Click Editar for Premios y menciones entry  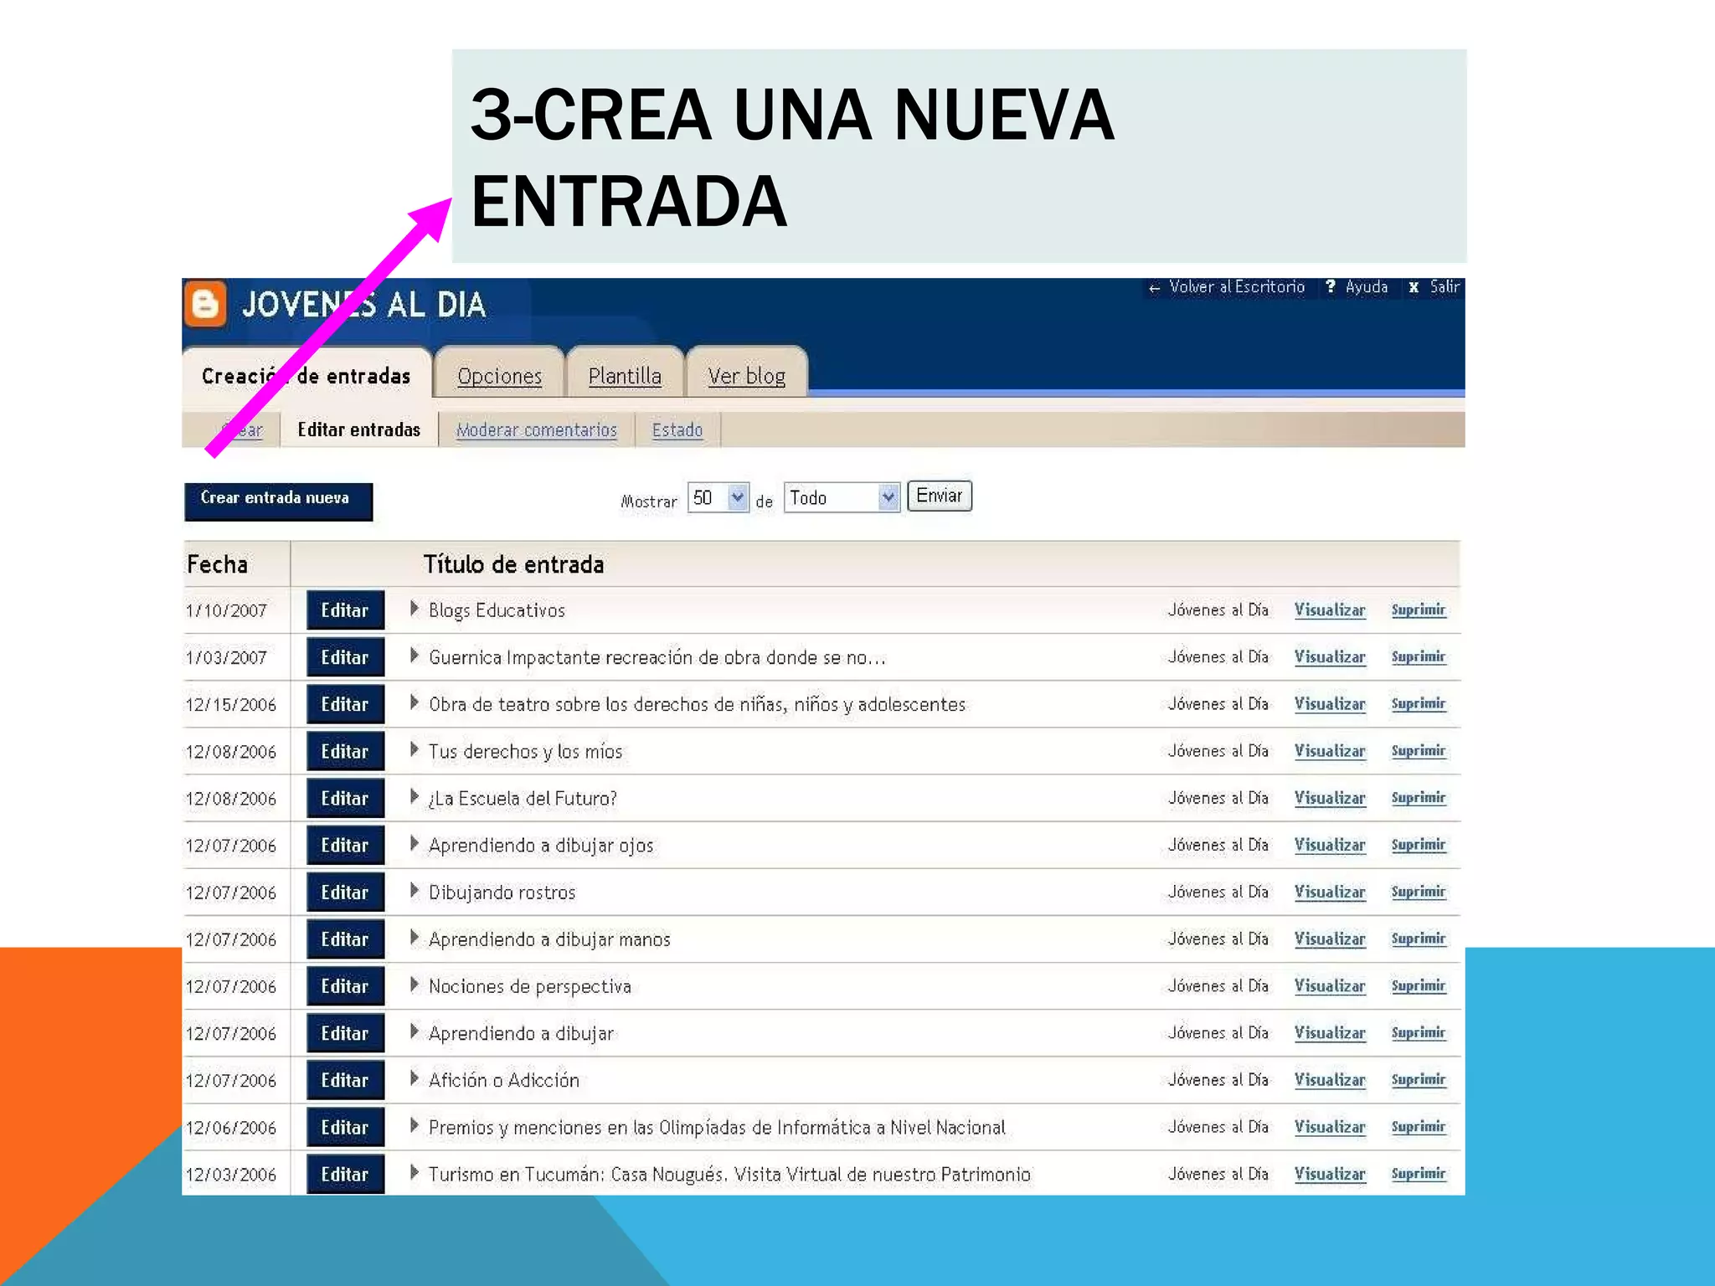[345, 1127]
